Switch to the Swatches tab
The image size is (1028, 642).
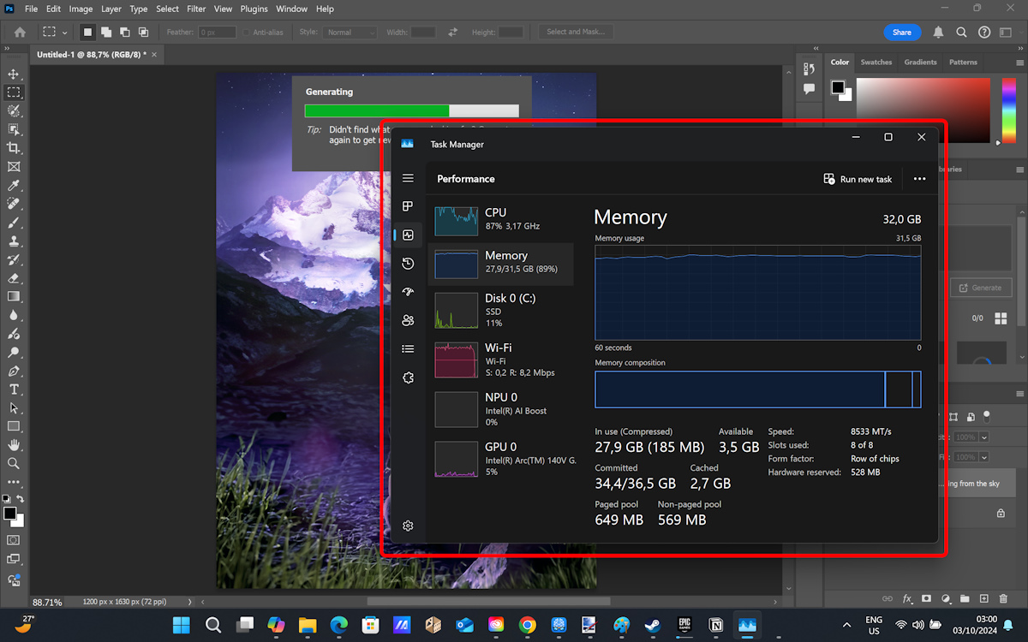point(876,62)
